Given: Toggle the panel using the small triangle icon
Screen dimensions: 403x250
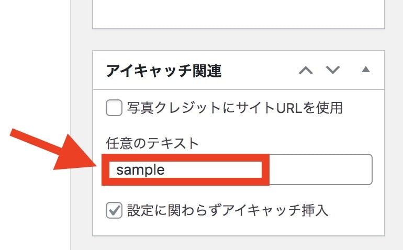Looking at the screenshot, I should click(366, 70).
